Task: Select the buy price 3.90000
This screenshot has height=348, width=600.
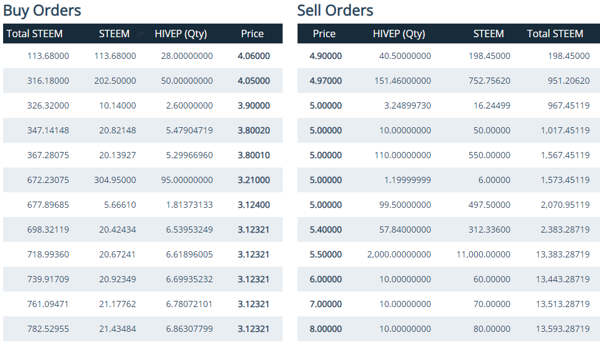Action: 254,105
